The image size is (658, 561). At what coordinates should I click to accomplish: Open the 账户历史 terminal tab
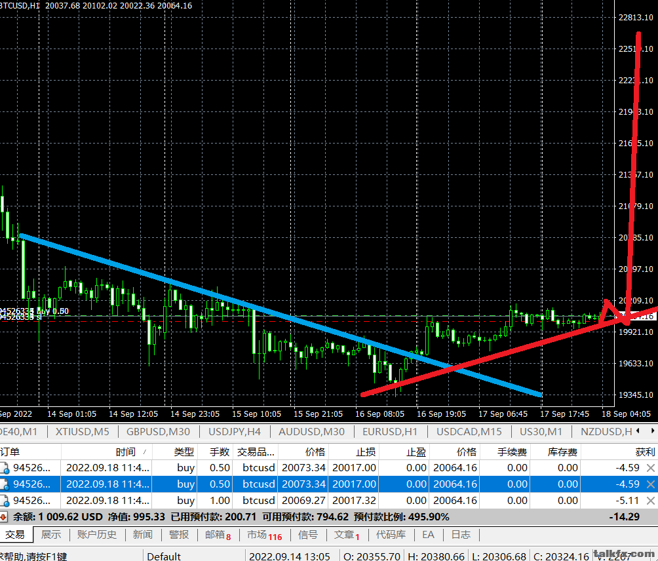tap(97, 535)
